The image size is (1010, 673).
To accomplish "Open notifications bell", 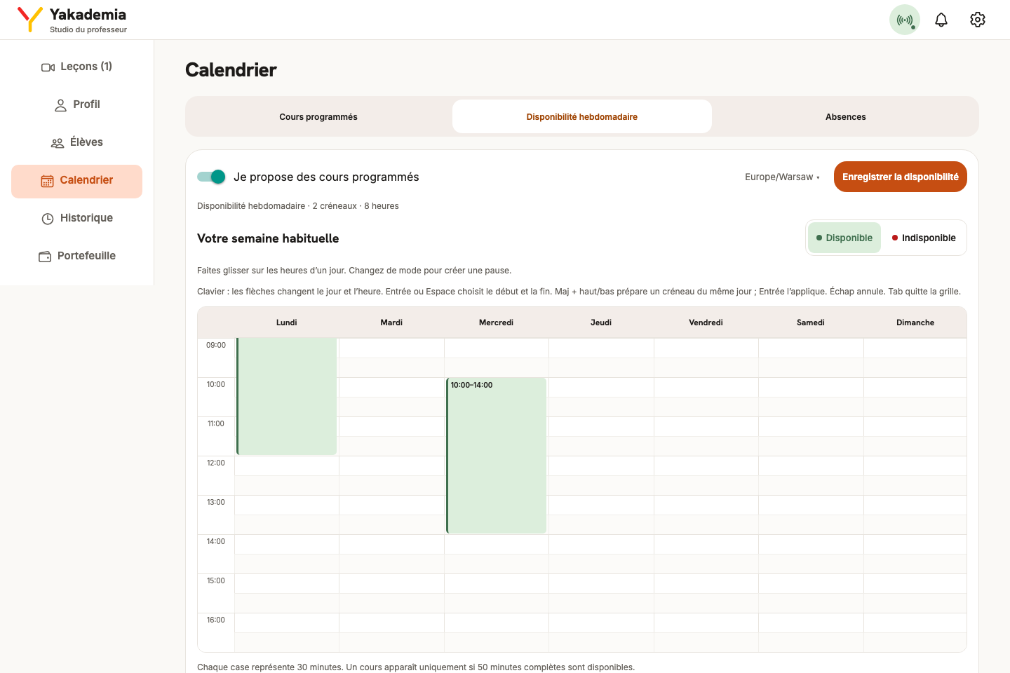I will tap(941, 20).
